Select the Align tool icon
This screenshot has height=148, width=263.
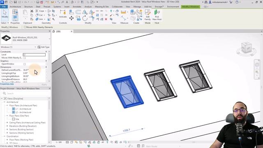(x=71, y=12)
